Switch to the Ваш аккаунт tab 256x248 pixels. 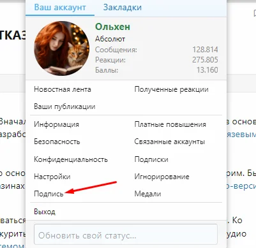[60, 8]
